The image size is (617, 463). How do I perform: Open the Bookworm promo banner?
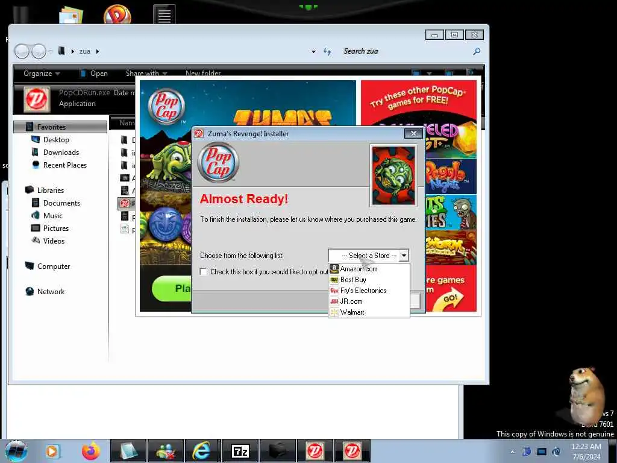click(451, 247)
